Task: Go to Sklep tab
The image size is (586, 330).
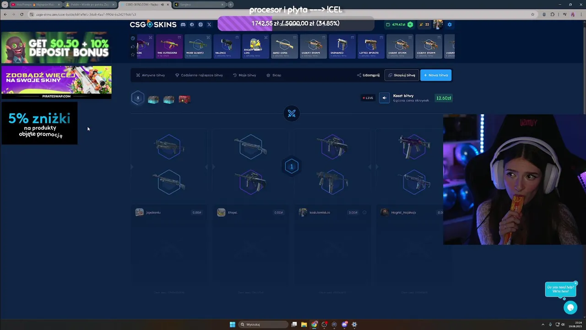Action: pos(274,75)
